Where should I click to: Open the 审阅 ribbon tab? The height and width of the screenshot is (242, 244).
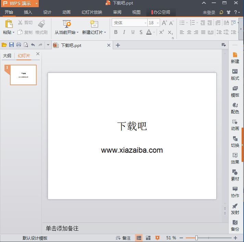click(117, 12)
